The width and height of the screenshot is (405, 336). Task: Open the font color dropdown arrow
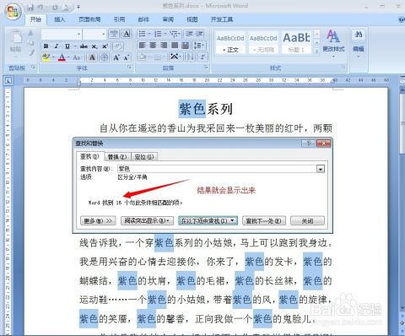tap(68, 57)
